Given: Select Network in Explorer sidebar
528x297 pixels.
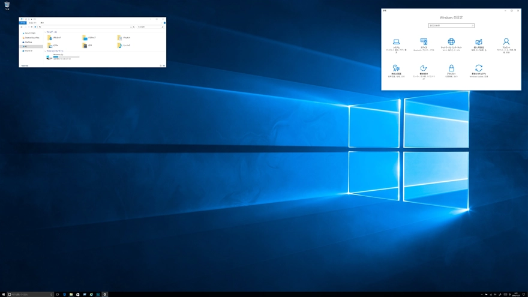Looking at the screenshot, I should [27, 51].
